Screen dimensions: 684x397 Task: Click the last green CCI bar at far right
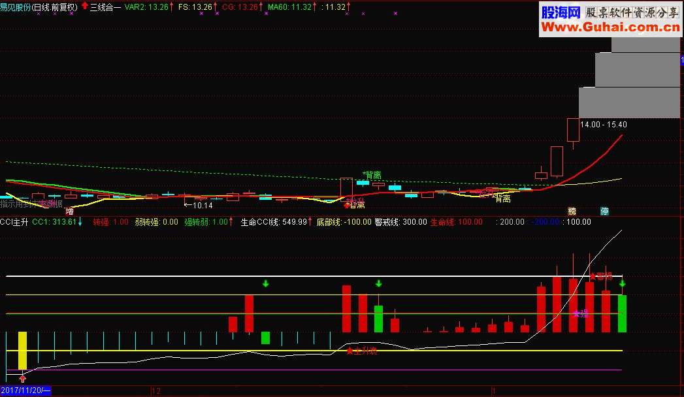pos(622,314)
